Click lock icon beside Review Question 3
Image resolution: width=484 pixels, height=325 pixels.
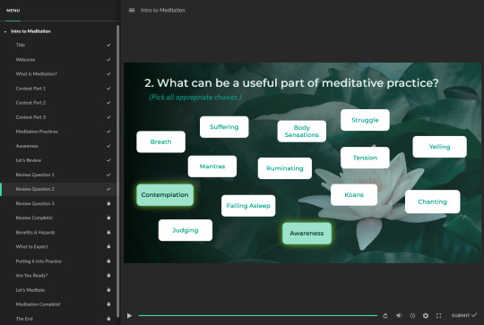pos(108,203)
